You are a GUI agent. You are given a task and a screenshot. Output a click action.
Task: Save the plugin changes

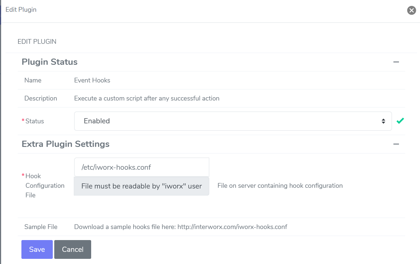point(37,249)
